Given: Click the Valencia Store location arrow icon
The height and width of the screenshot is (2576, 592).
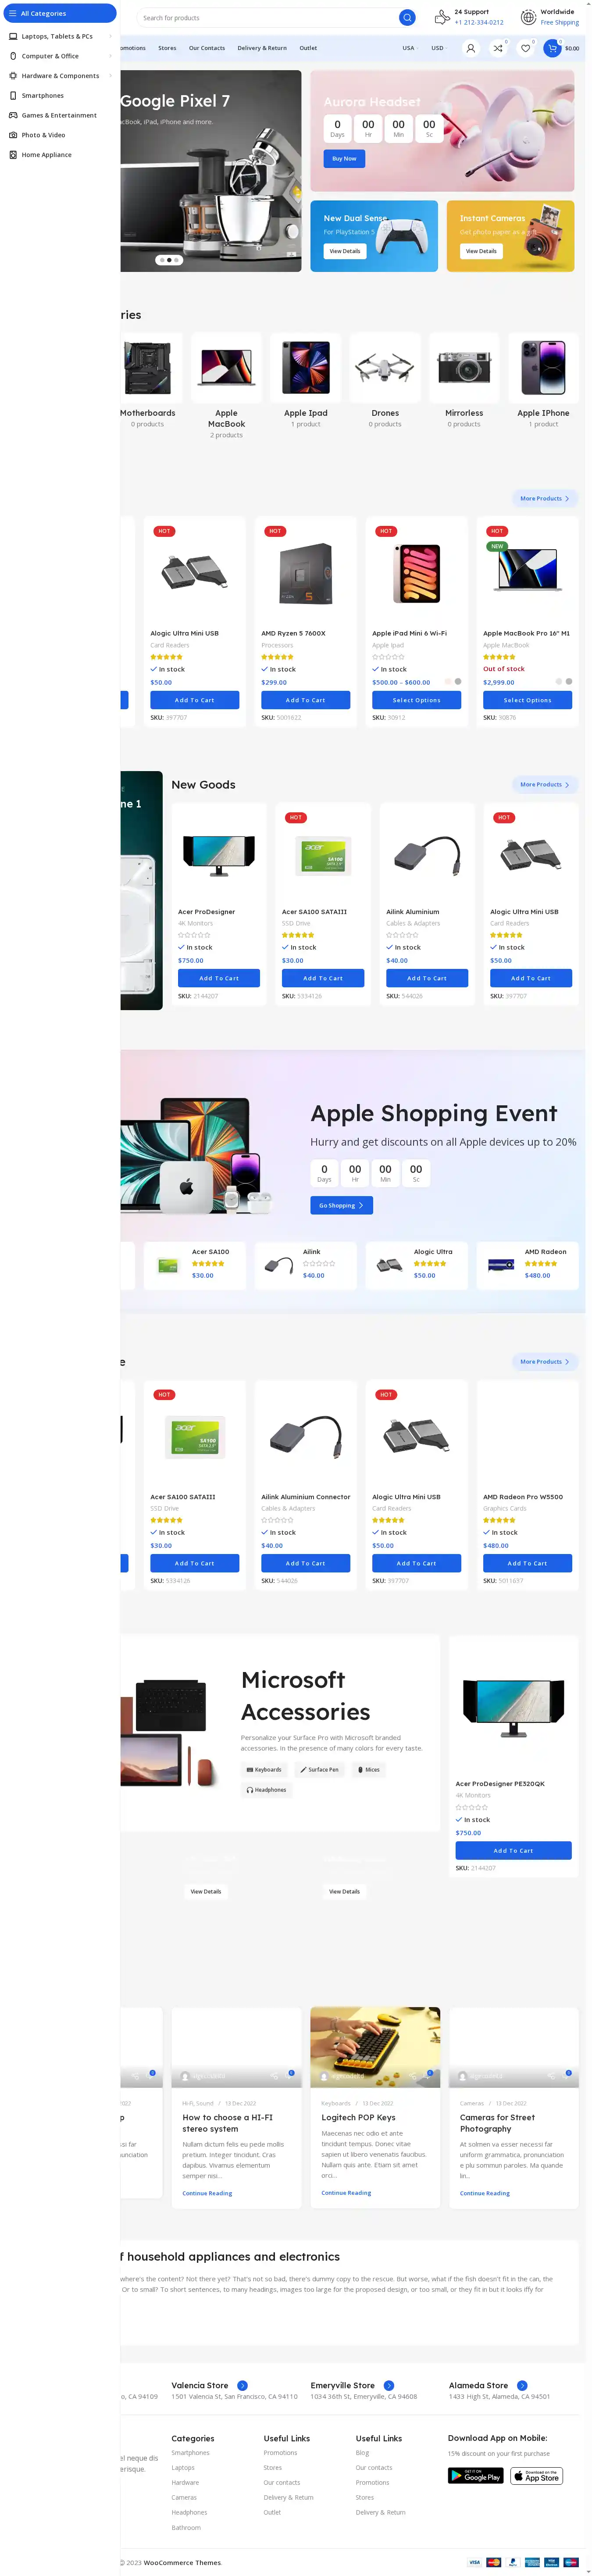Looking at the screenshot, I should [242, 2385].
